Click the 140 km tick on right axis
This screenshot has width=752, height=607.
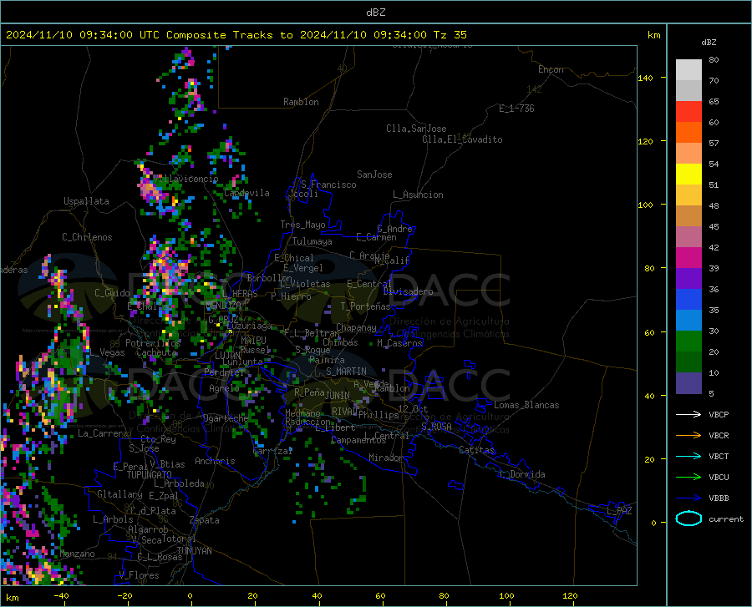click(646, 78)
